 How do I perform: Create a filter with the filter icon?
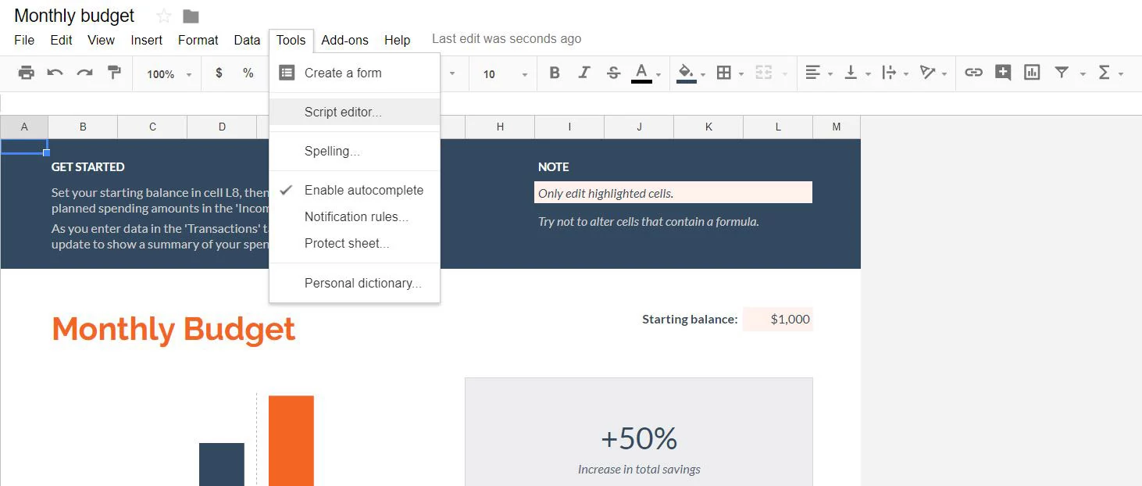coord(1062,73)
